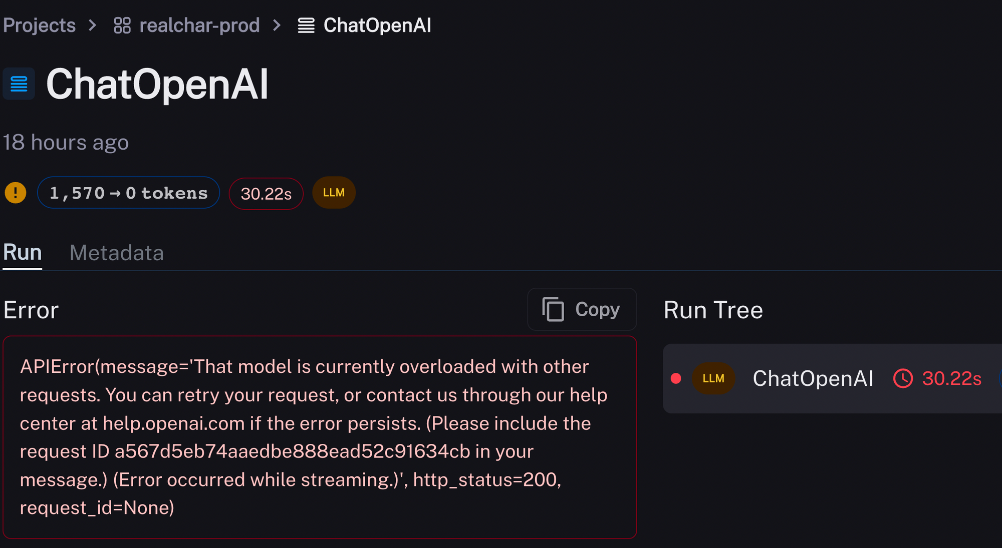Switch to the Metadata tab
1002x548 pixels.
(117, 253)
